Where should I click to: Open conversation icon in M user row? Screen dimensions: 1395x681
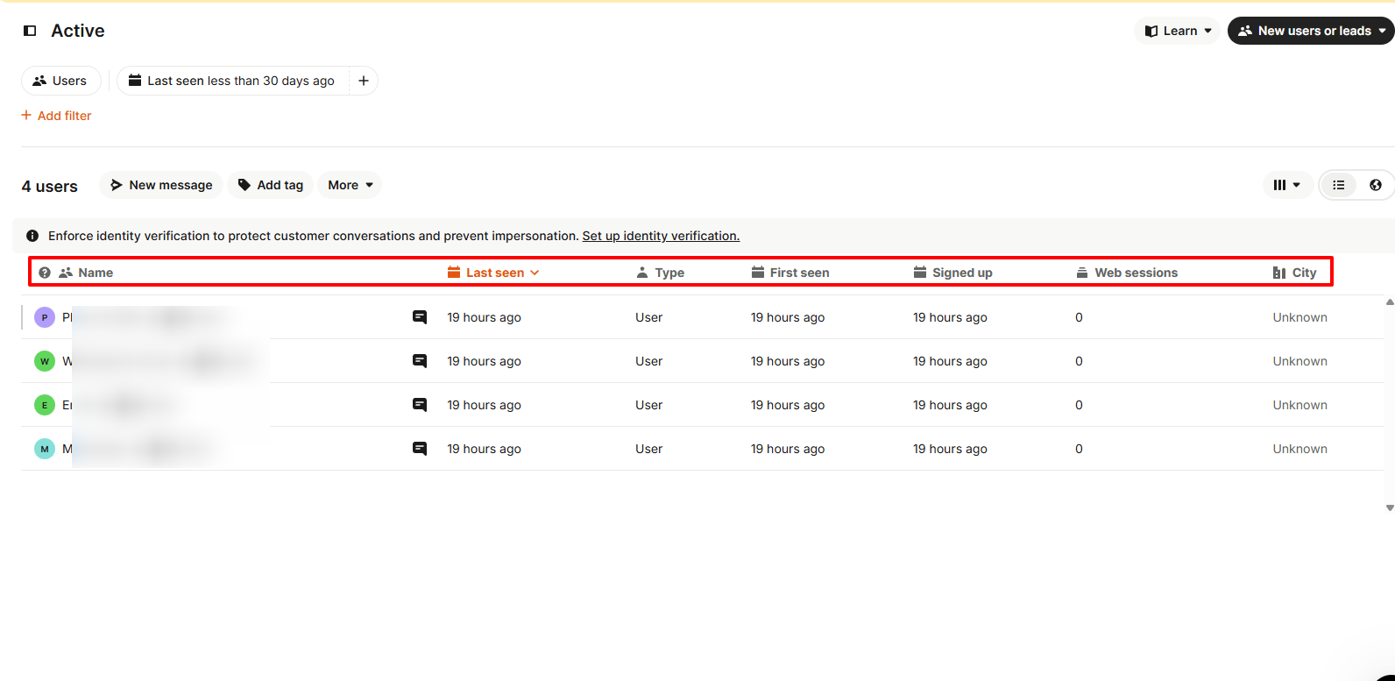coord(420,449)
